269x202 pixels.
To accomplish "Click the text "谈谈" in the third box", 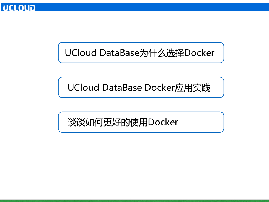I will click(x=76, y=122).
